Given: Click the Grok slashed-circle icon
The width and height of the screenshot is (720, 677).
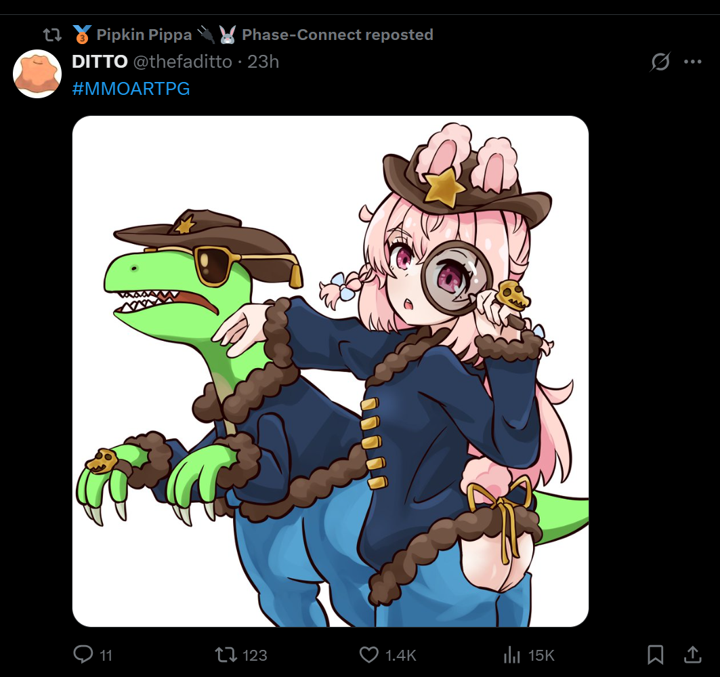Looking at the screenshot, I should (660, 62).
